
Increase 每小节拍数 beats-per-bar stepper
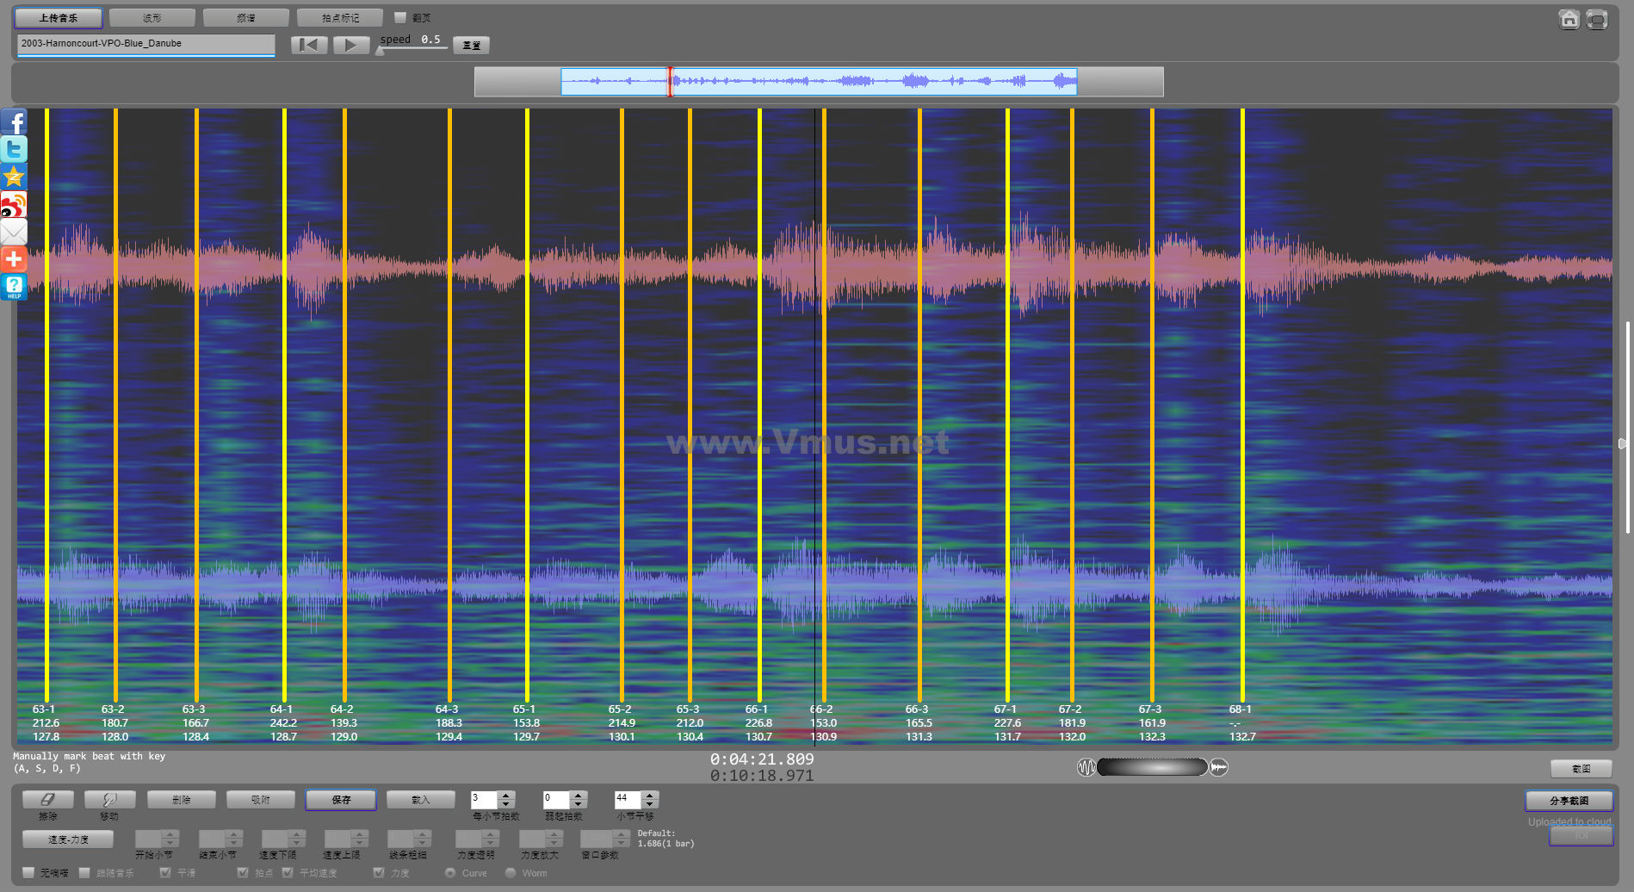click(506, 796)
